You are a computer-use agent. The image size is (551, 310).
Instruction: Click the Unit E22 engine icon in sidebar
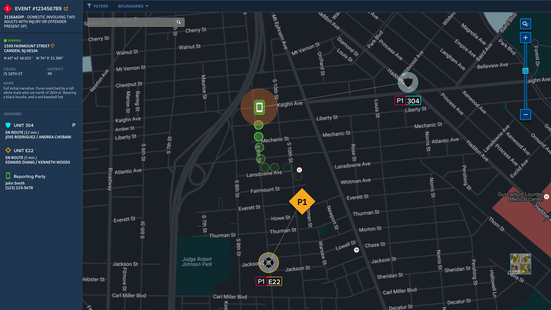pos(7,150)
